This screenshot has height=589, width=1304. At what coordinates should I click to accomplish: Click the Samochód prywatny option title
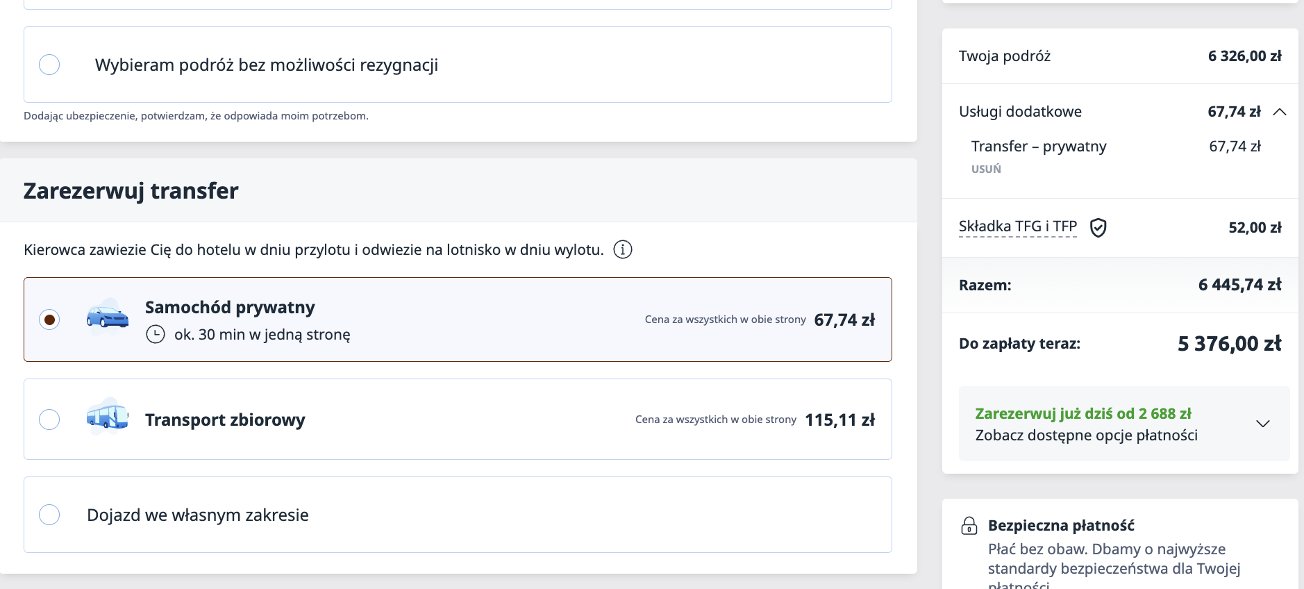[230, 307]
